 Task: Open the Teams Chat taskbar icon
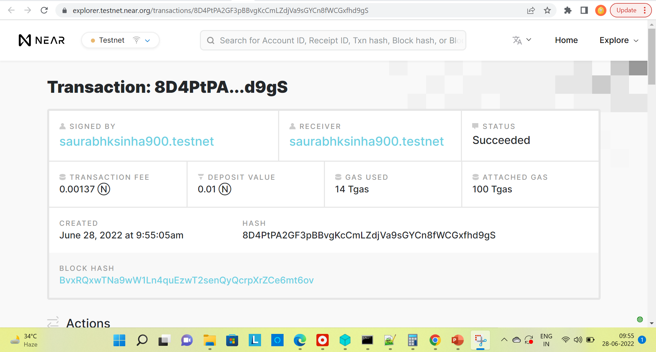click(x=187, y=340)
